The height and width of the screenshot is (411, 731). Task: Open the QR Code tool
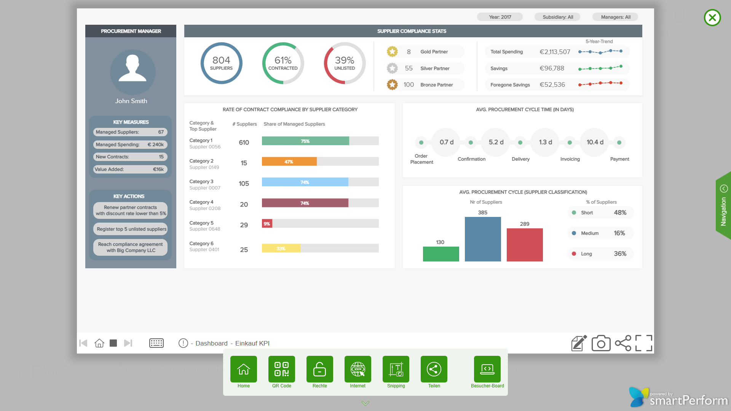281,369
